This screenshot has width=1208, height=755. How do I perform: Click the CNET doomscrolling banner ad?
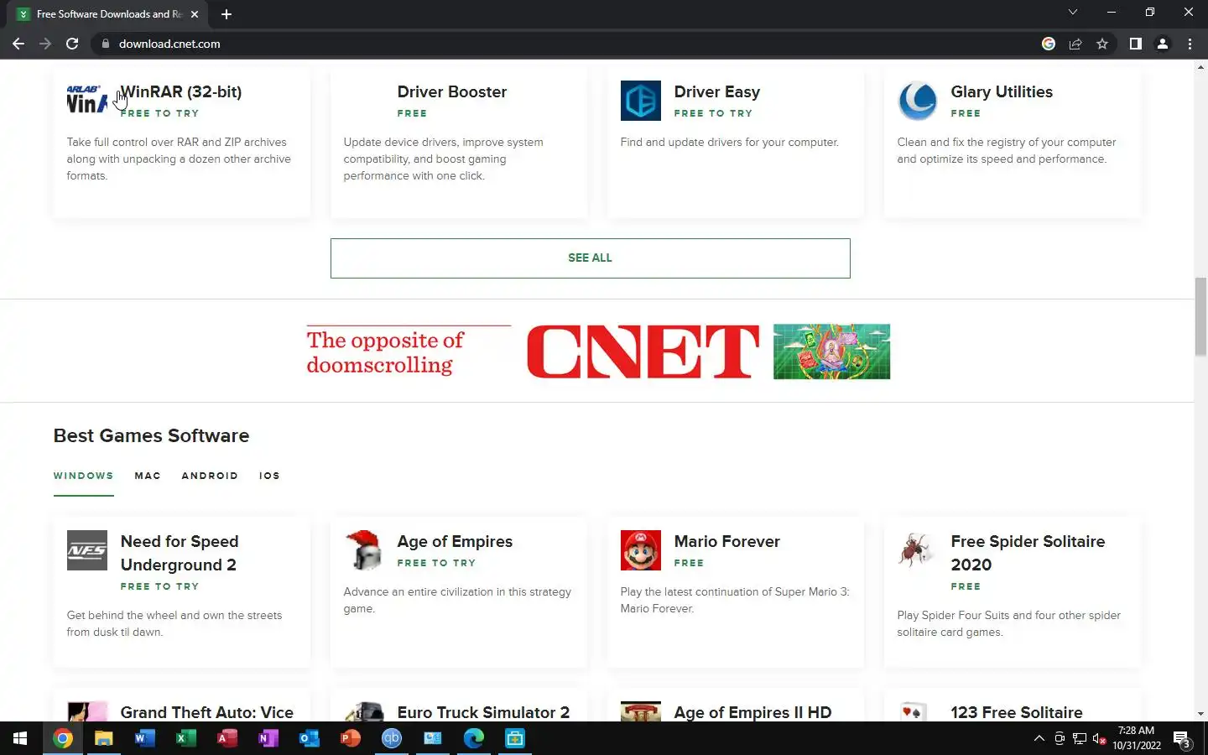coord(598,351)
